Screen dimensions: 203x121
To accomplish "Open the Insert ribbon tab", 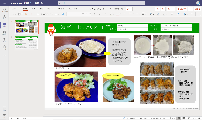I will [33, 9].
